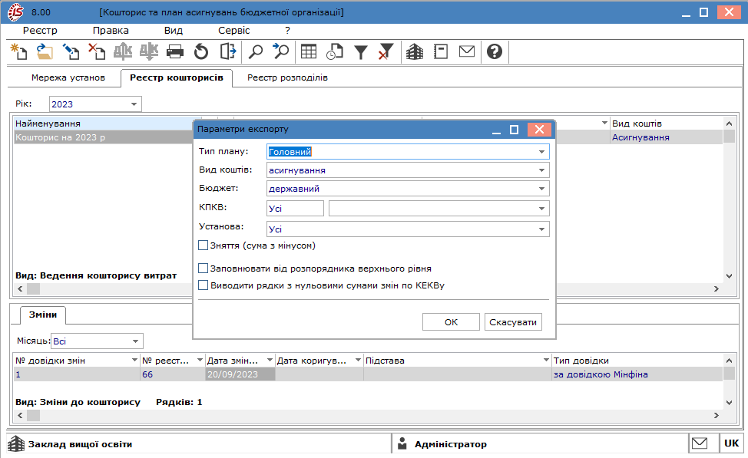Toggle the 'Зняття (сума з мінусом)' checkbox
The width and height of the screenshot is (748, 458).
coord(204,245)
